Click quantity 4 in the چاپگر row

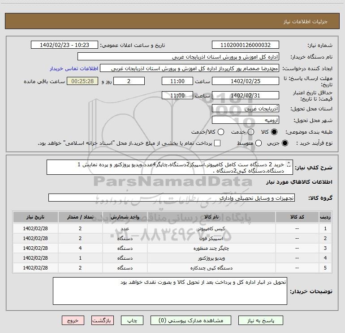pyautogui.click(x=80, y=248)
